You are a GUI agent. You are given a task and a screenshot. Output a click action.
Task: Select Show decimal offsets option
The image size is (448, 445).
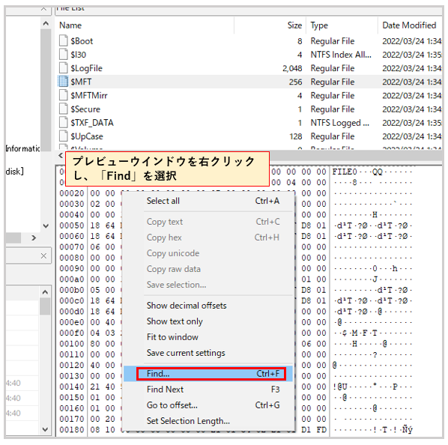[x=208, y=306]
